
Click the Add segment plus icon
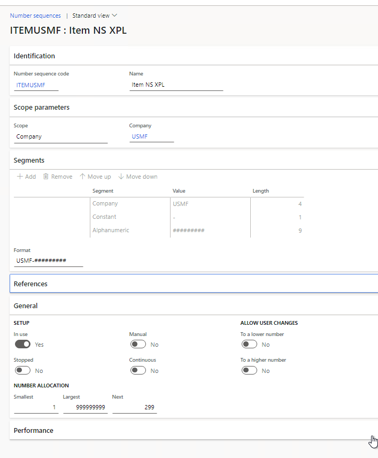pos(20,177)
